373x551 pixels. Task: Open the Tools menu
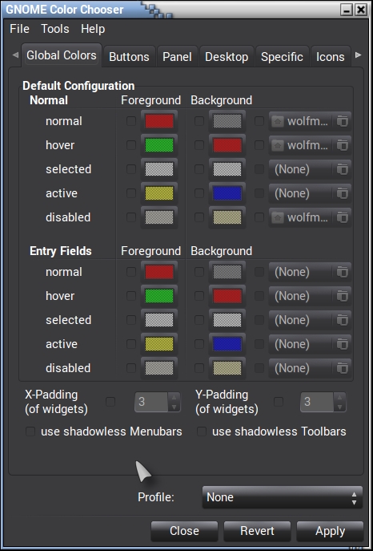pos(55,29)
